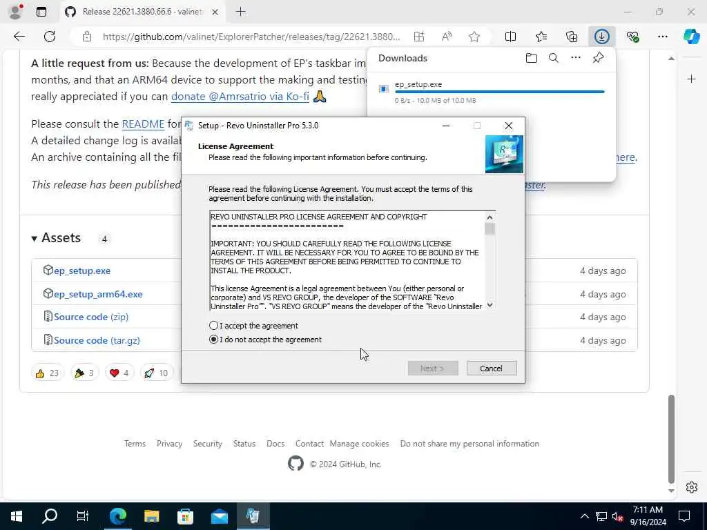Open Edge Settings and more menu
The width and height of the screenshot is (707, 530).
click(662, 37)
